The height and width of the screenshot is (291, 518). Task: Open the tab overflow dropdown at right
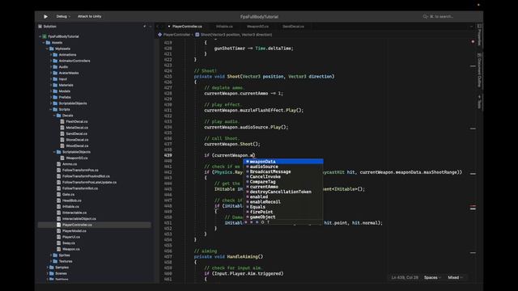point(471,27)
